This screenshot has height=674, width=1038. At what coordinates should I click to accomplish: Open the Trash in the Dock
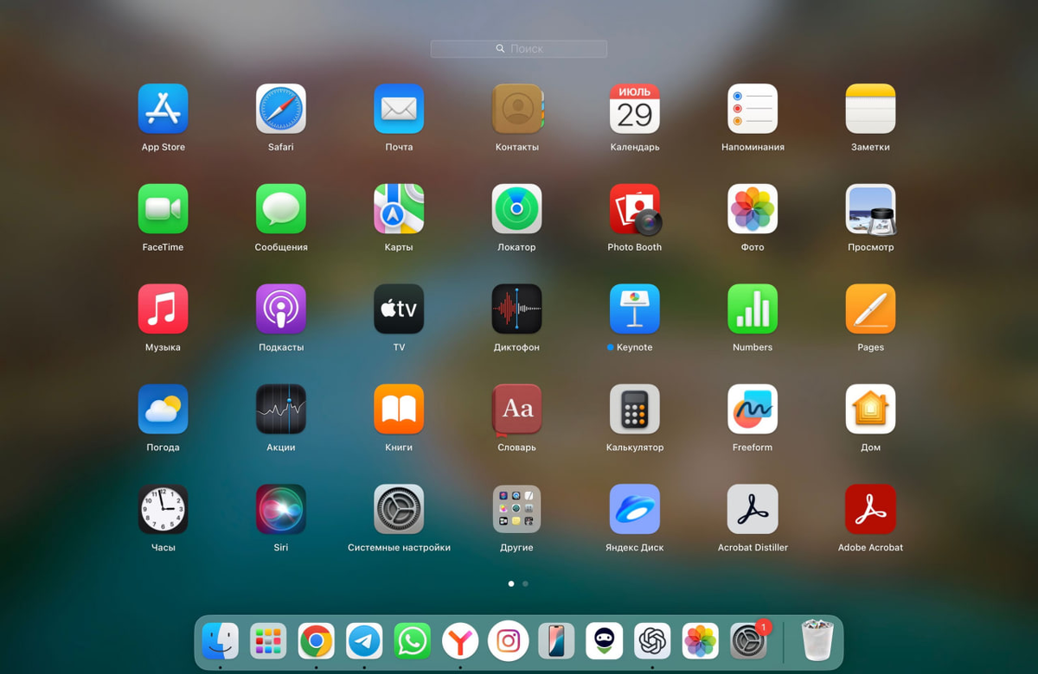[x=817, y=640]
